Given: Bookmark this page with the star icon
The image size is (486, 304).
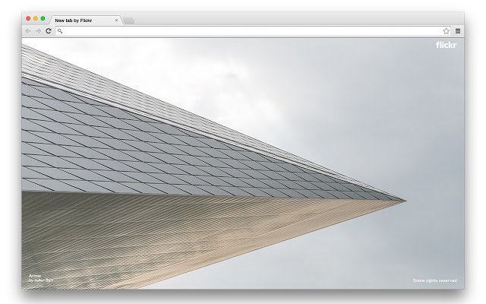Looking at the screenshot, I should tap(446, 31).
